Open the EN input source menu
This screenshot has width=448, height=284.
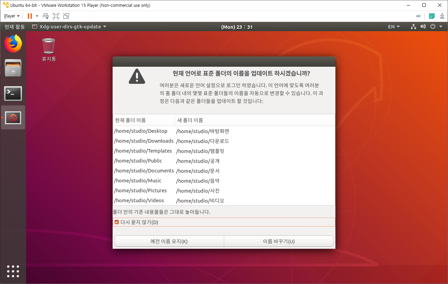click(x=394, y=27)
